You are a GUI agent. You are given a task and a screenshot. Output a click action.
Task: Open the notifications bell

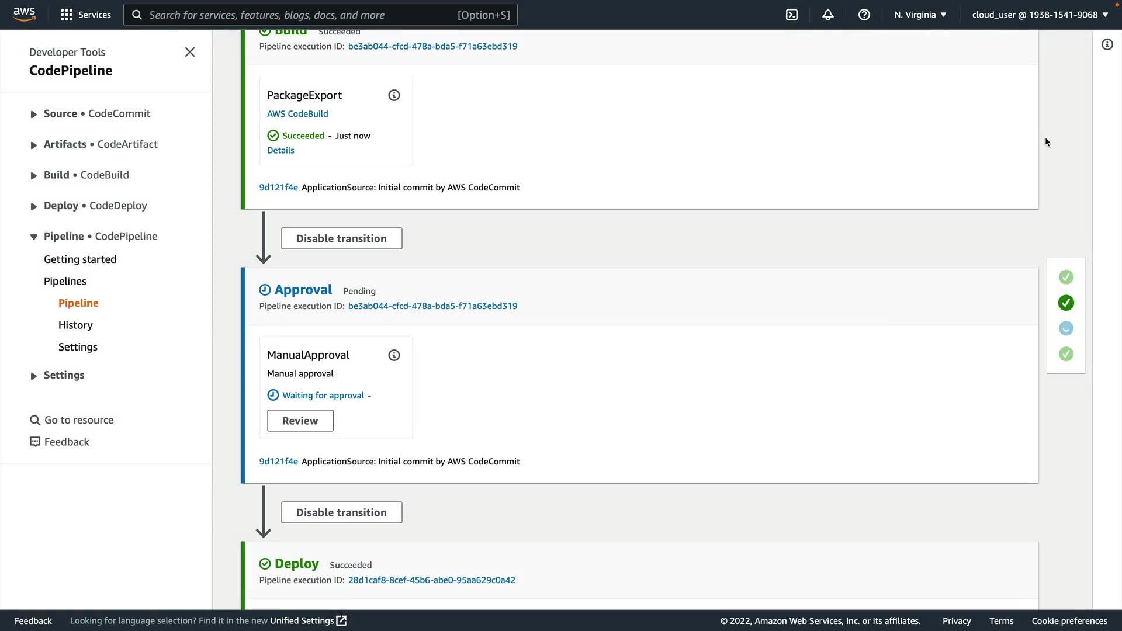click(827, 15)
